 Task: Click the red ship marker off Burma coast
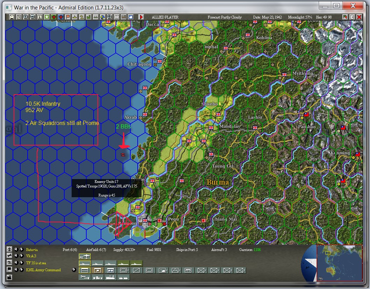coord(123,155)
